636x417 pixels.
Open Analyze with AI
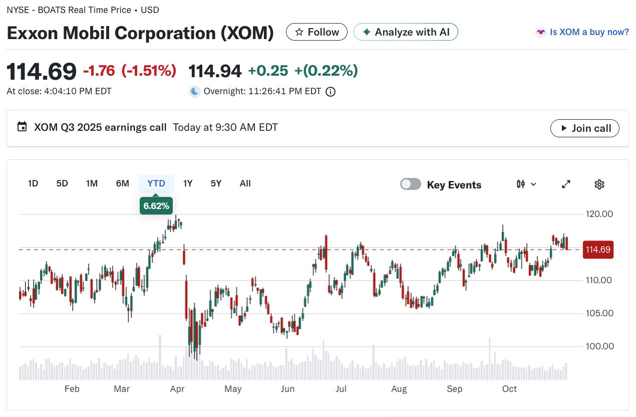click(406, 32)
